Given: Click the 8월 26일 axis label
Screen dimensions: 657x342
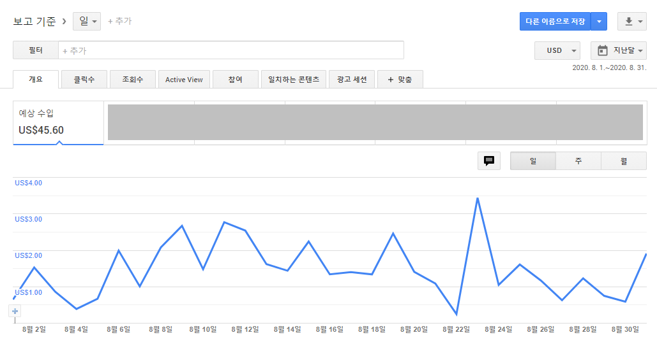Looking at the screenshot, I should (x=541, y=329).
